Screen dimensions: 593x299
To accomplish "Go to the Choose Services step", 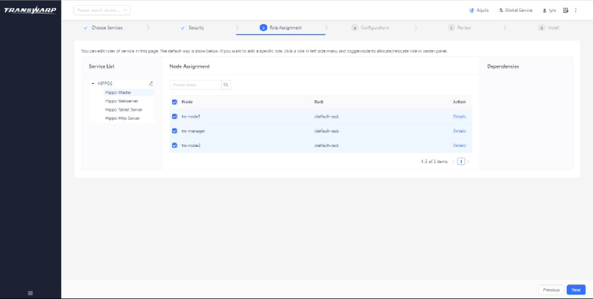I will click(x=103, y=27).
